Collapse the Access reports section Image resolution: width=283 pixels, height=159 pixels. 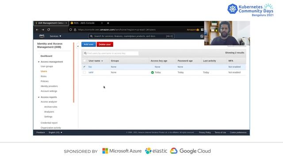tap(38, 97)
